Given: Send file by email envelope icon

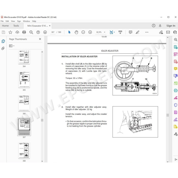Looking at the screenshot, I should click(x=168, y=32).
